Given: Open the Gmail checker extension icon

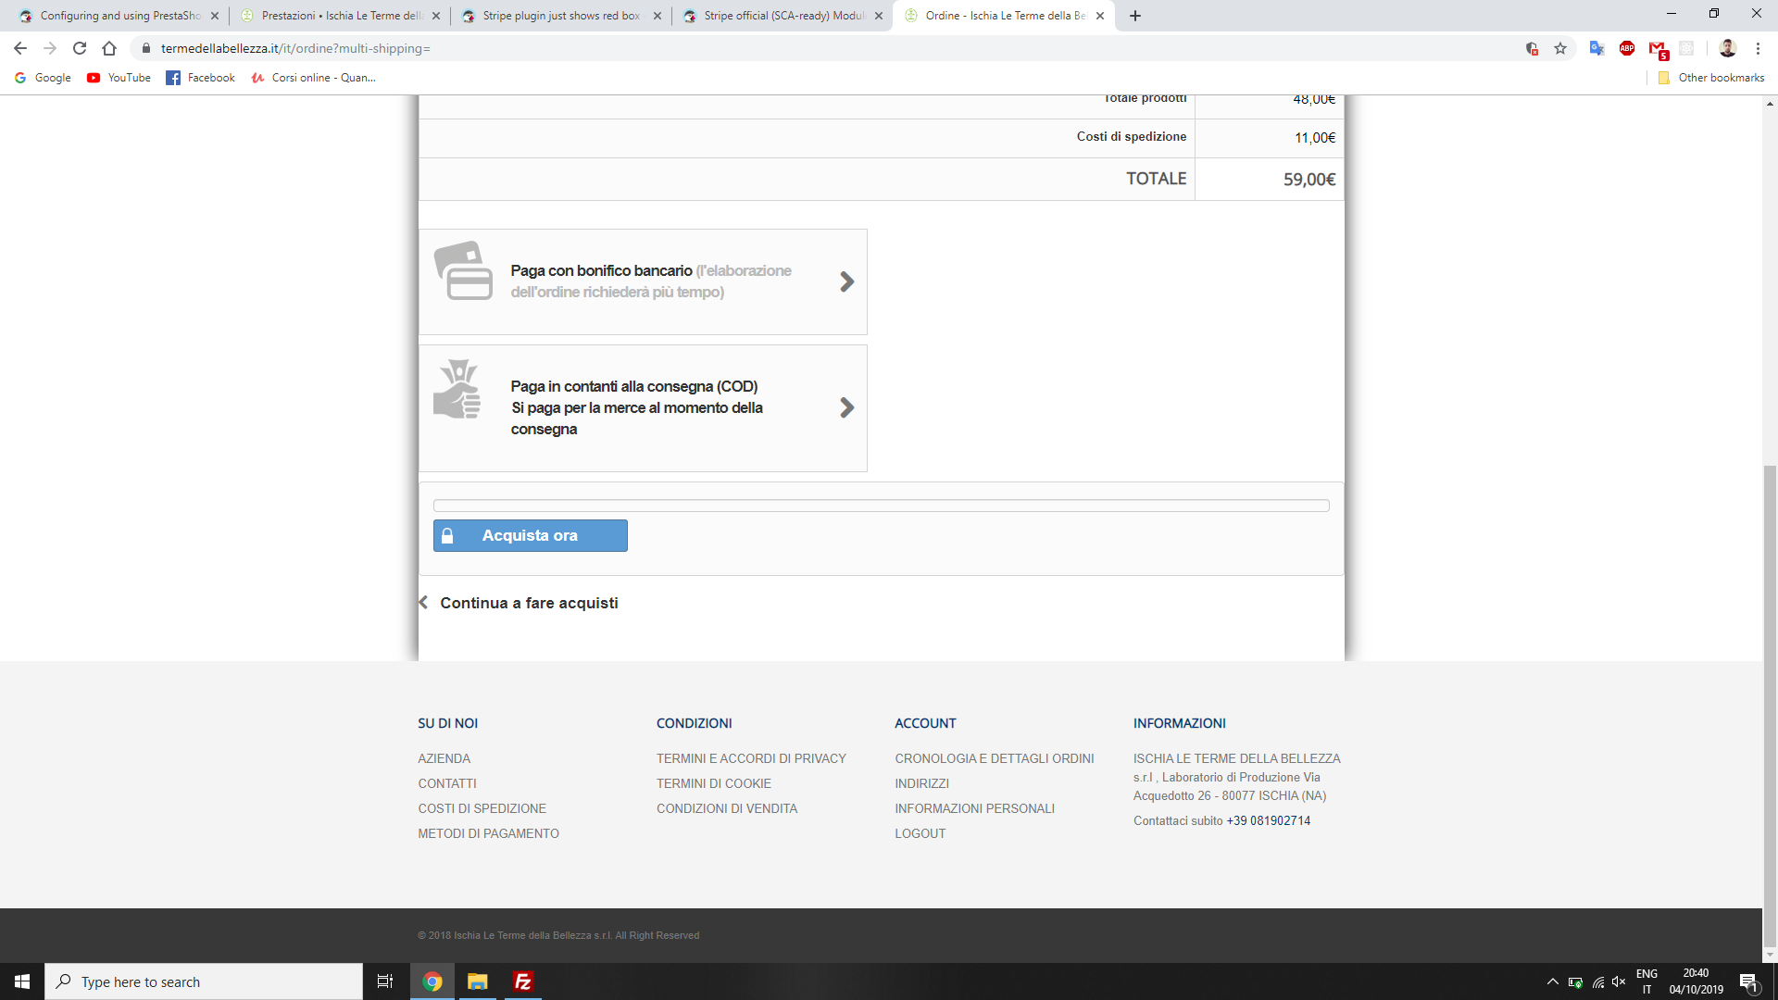Looking at the screenshot, I should (1658, 48).
